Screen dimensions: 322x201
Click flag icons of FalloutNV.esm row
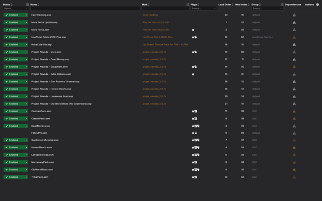[194, 133]
